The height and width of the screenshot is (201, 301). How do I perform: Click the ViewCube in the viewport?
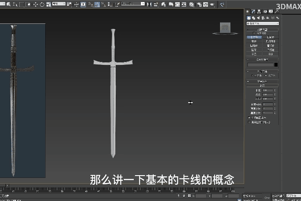225,27
